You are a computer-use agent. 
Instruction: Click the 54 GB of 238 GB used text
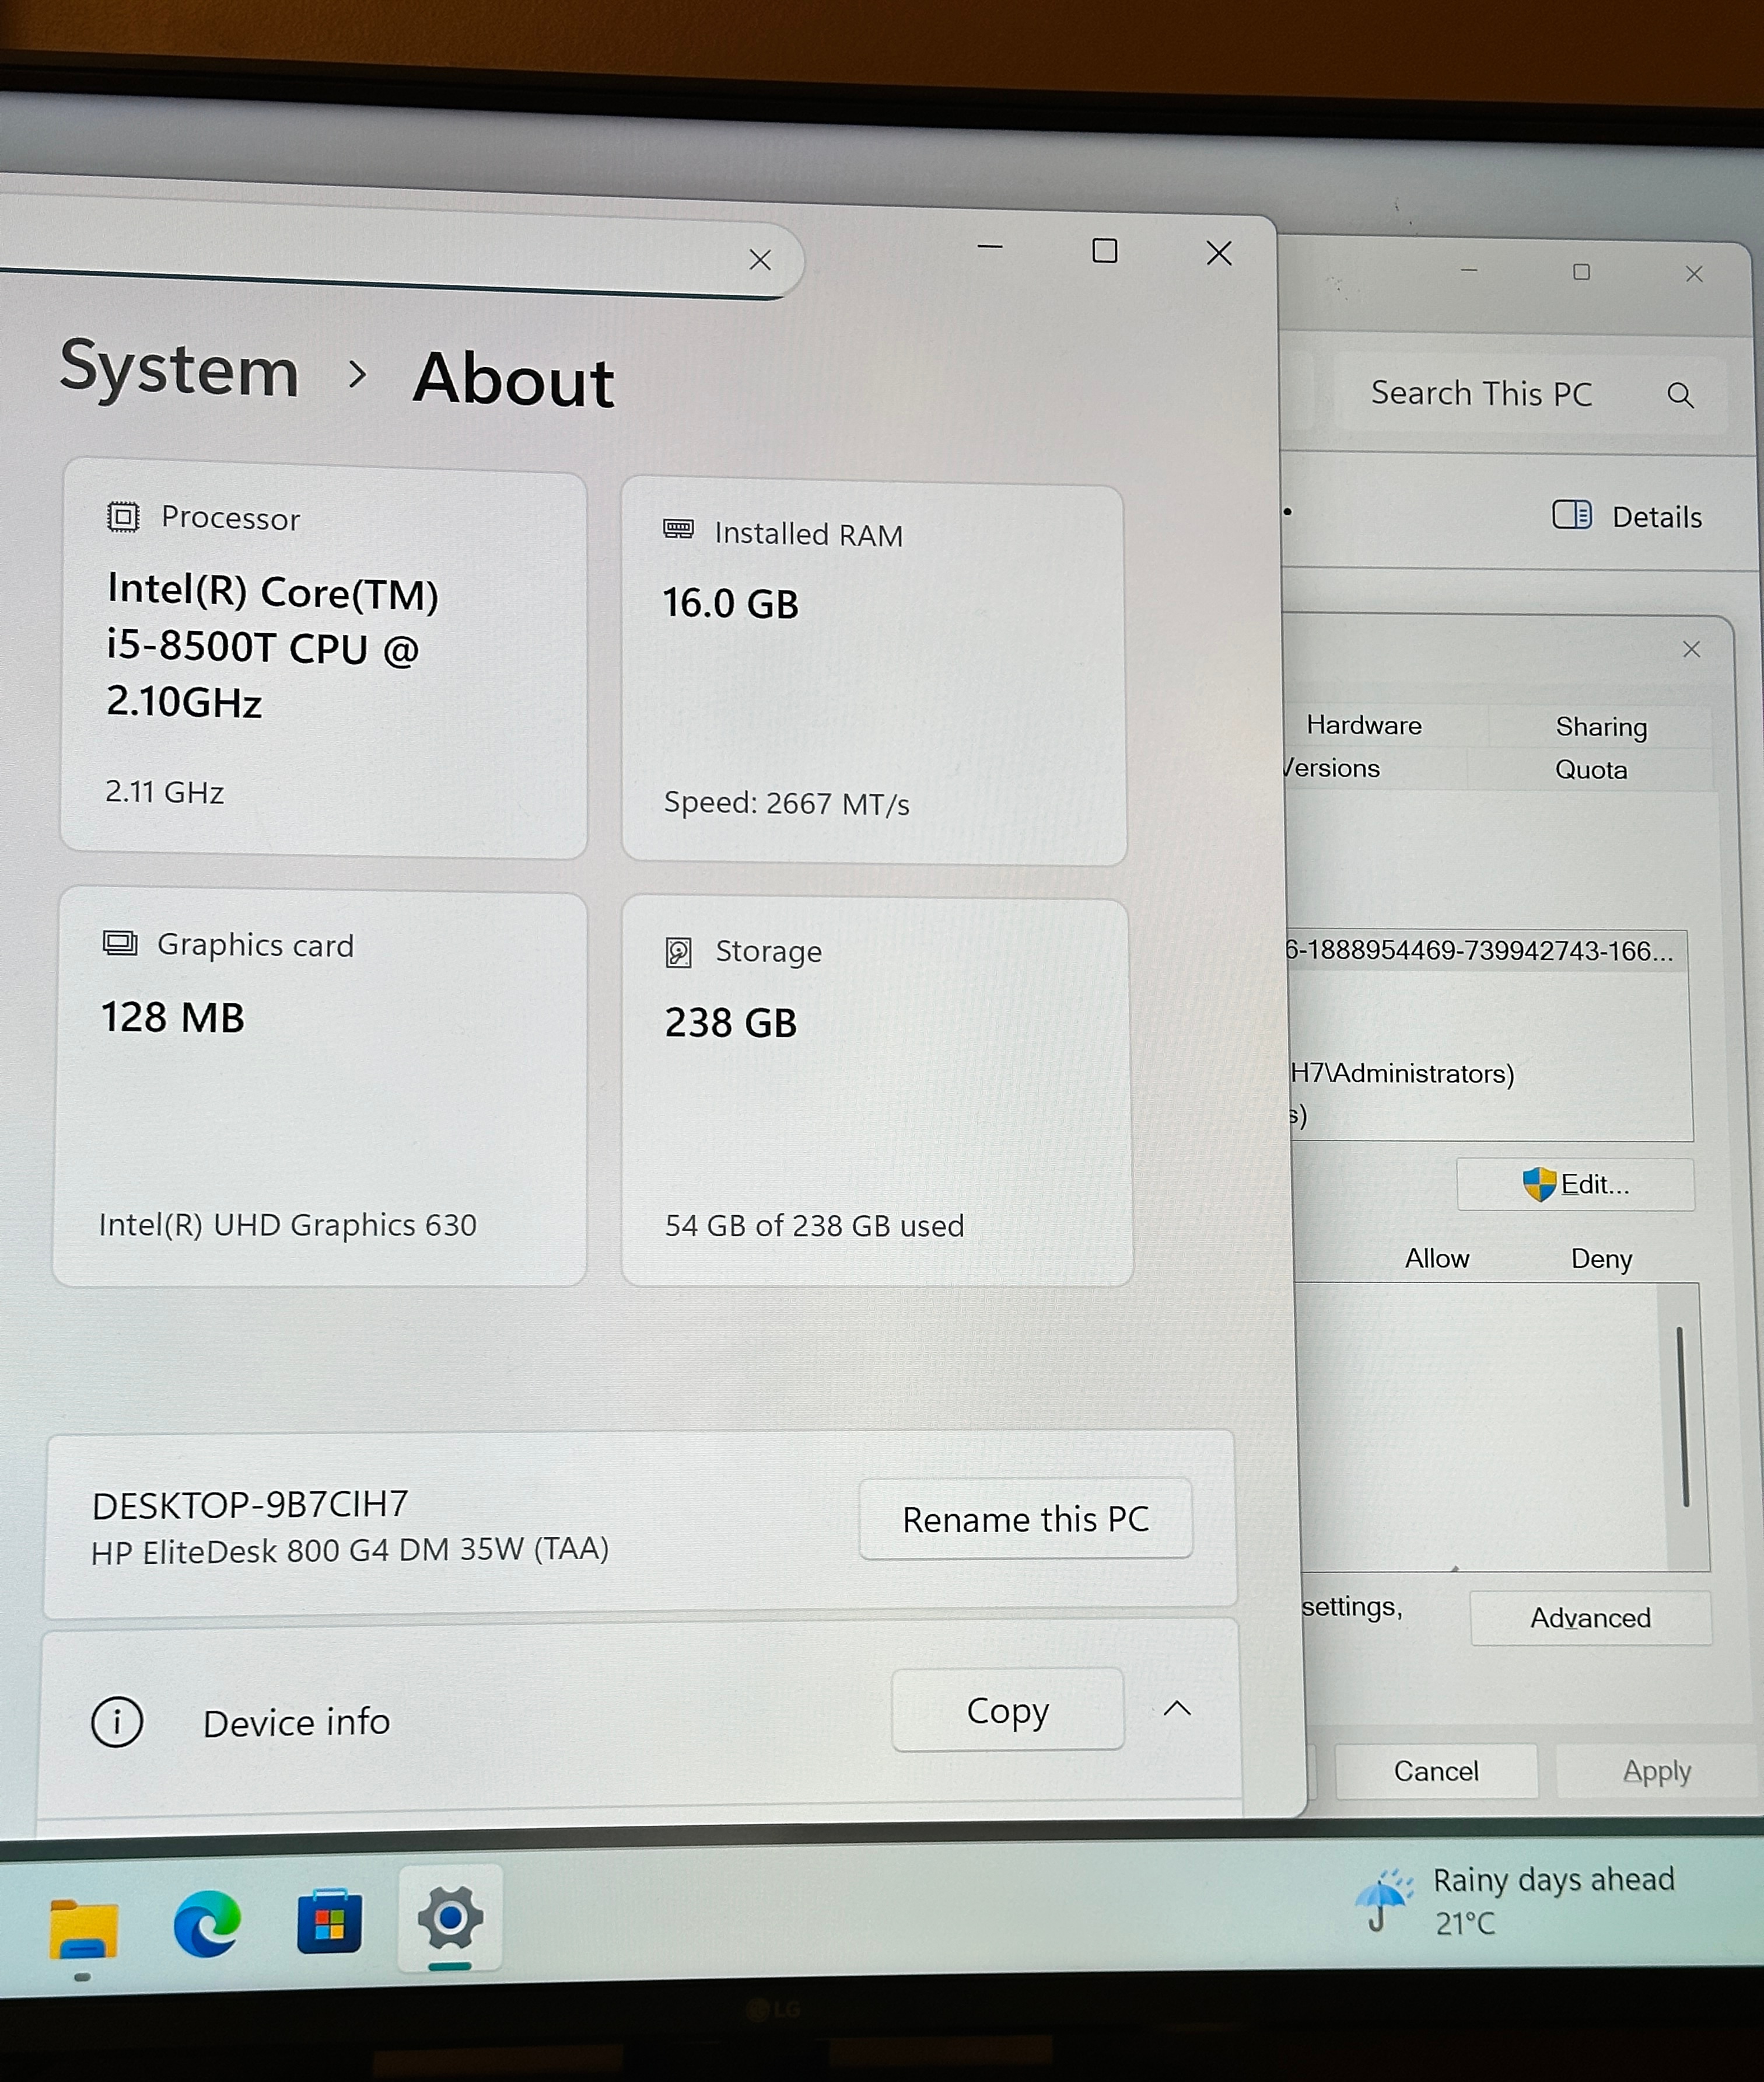[814, 1226]
